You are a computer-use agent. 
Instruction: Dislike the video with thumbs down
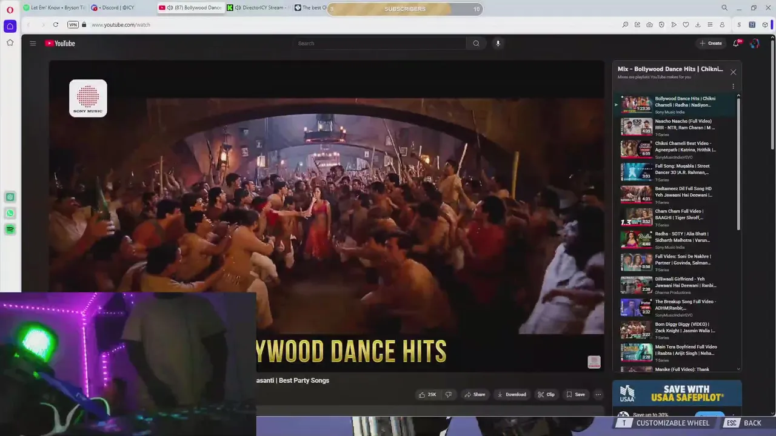point(449,394)
